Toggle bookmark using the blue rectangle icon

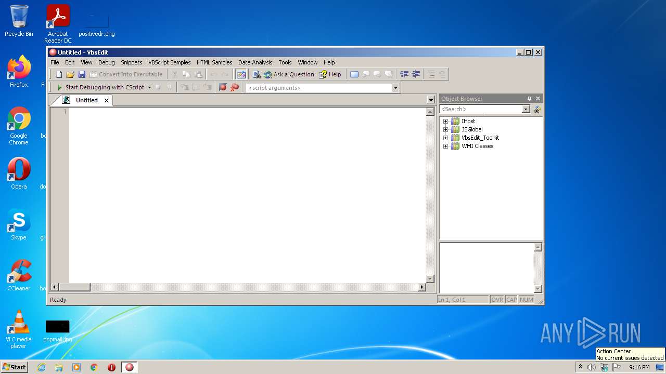point(354,74)
